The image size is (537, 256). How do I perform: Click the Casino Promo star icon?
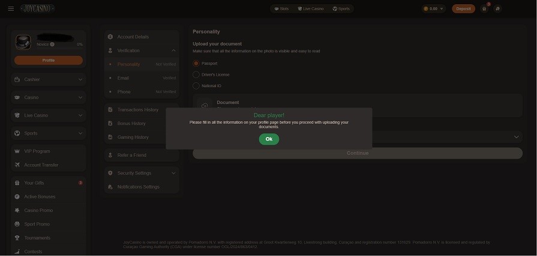(x=17, y=210)
